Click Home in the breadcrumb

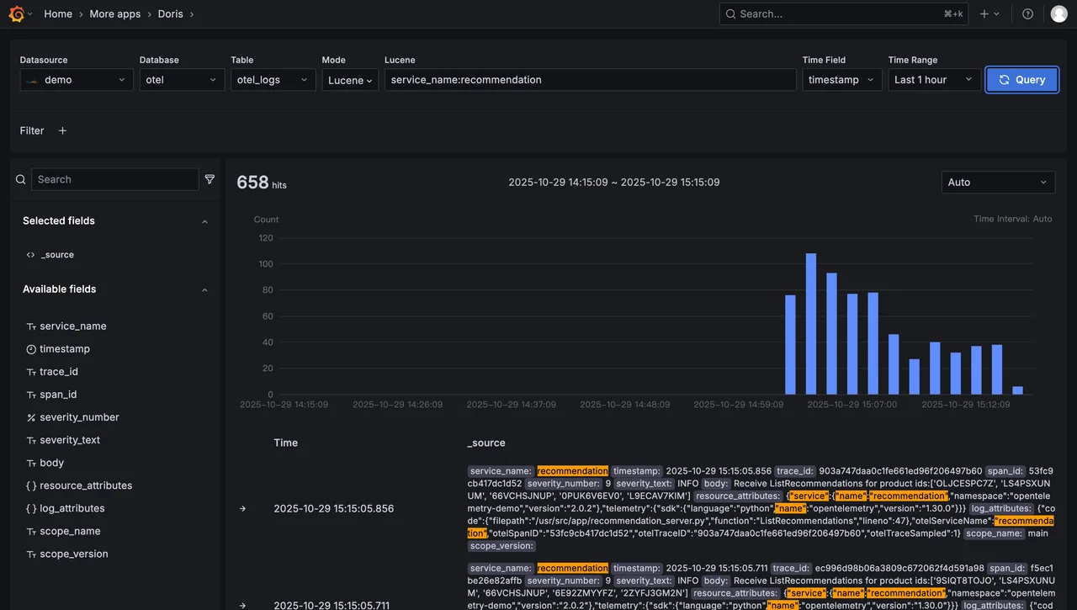click(57, 13)
